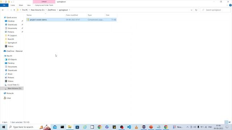
Task: Show hidden system tray icons
Action: [187, 127]
